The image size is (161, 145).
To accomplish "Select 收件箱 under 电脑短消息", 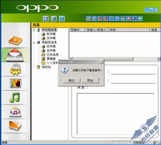I will [x=51, y=46].
